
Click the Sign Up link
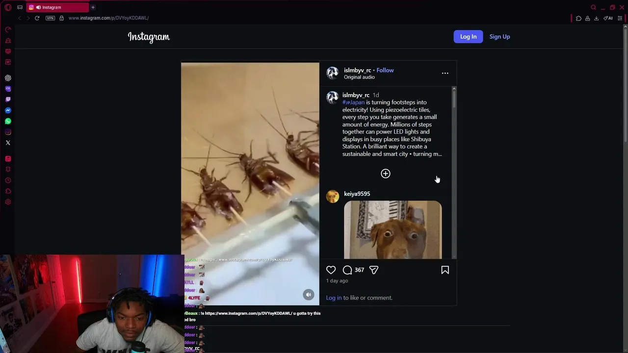(x=499, y=37)
